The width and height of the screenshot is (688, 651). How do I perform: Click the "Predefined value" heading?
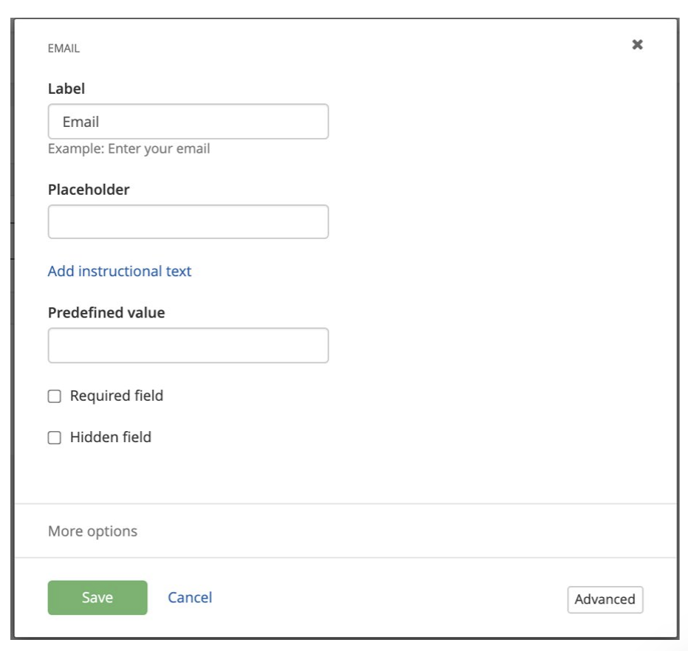tap(106, 313)
